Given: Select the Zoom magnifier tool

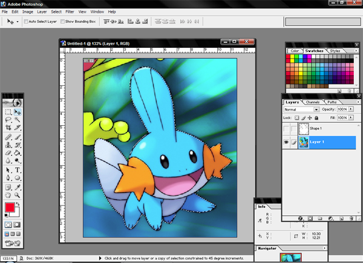Looking at the screenshot, I should (x=18, y=195).
